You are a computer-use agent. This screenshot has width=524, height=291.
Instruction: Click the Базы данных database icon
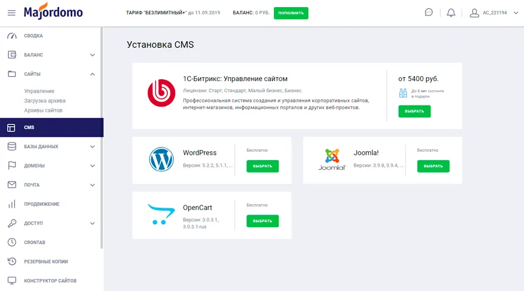tap(12, 146)
